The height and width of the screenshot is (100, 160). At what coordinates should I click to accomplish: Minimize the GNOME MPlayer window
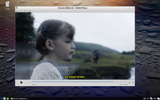(x=128, y=8)
